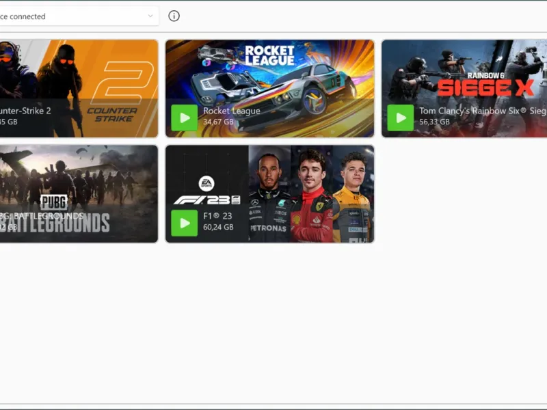Play Rocket League with green play button
The width and height of the screenshot is (547, 410).
click(184, 118)
